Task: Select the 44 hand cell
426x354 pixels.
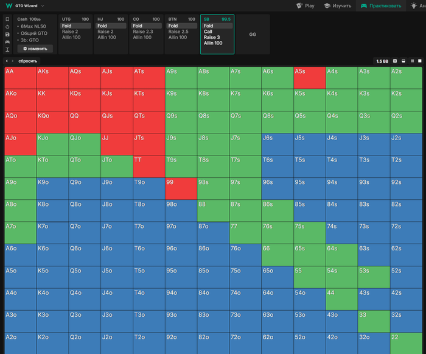Action: [342, 299]
